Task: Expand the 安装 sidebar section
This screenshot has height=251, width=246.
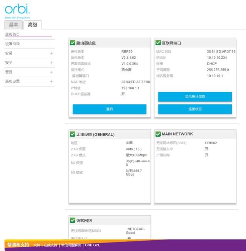Action: [30, 53]
